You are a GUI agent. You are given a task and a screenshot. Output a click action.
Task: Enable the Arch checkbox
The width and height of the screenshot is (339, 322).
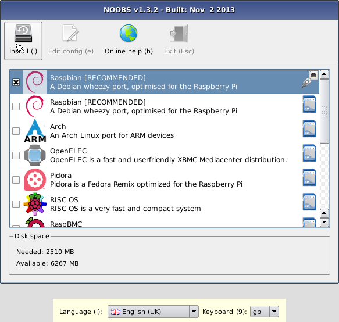pos(16,131)
